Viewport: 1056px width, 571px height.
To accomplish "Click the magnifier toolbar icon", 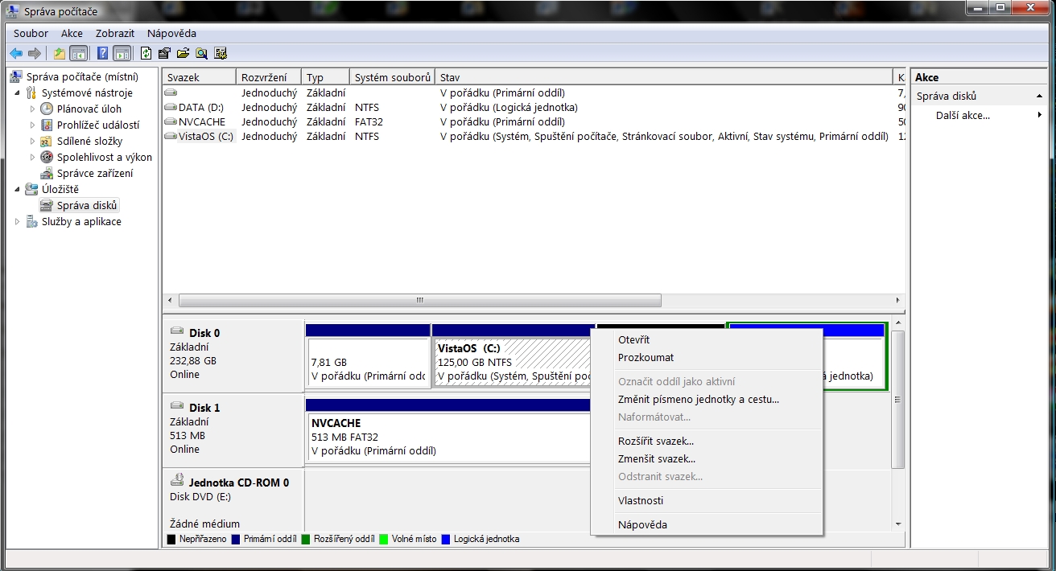I will click(202, 54).
